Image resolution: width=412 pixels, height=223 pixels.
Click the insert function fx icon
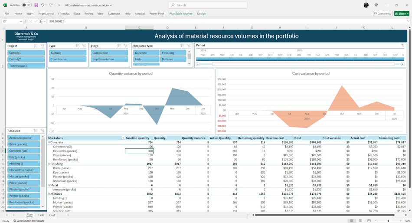pyautogui.click(x=41, y=21)
